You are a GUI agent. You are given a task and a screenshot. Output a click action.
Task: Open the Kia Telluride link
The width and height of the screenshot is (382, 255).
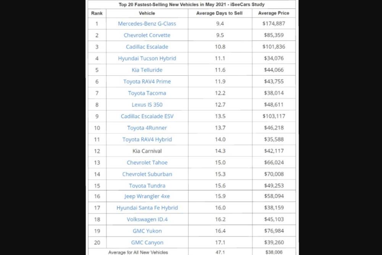coord(147,70)
